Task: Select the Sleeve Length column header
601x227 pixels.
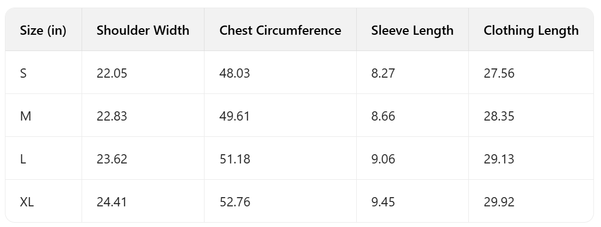Action: tap(412, 30)
